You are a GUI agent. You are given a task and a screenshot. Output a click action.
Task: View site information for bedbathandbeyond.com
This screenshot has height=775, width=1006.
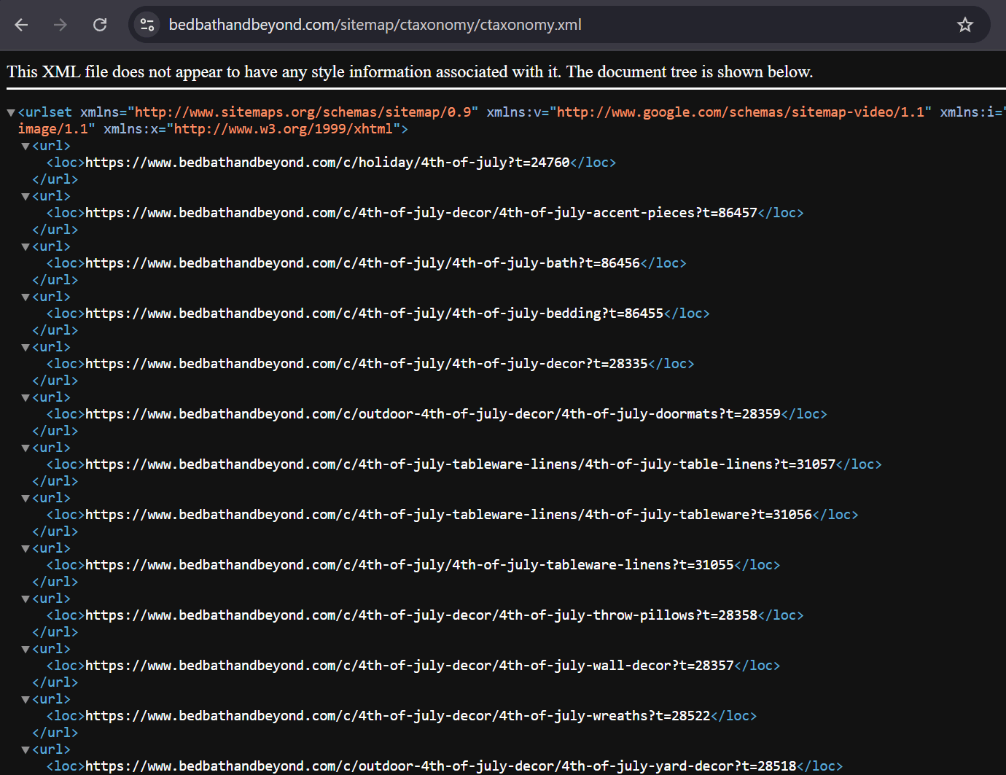pyautogui.click(x=147, y=25)
